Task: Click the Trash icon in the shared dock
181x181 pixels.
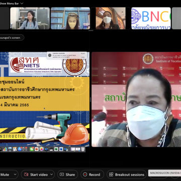Action: tap(83, 149)
